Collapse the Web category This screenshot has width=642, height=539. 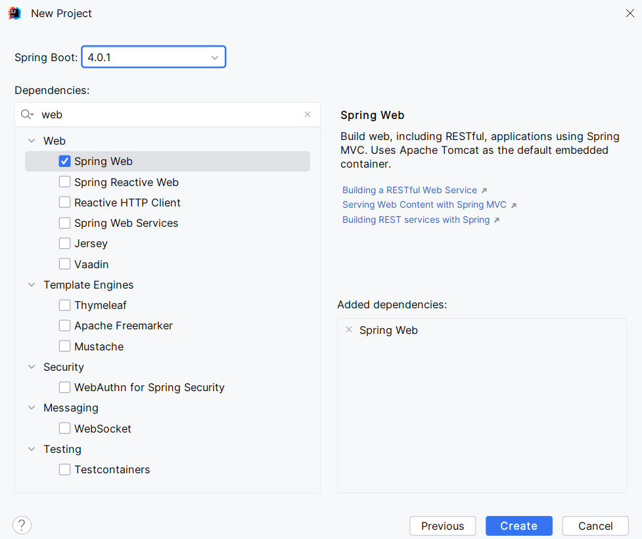(x=32, y=141)
